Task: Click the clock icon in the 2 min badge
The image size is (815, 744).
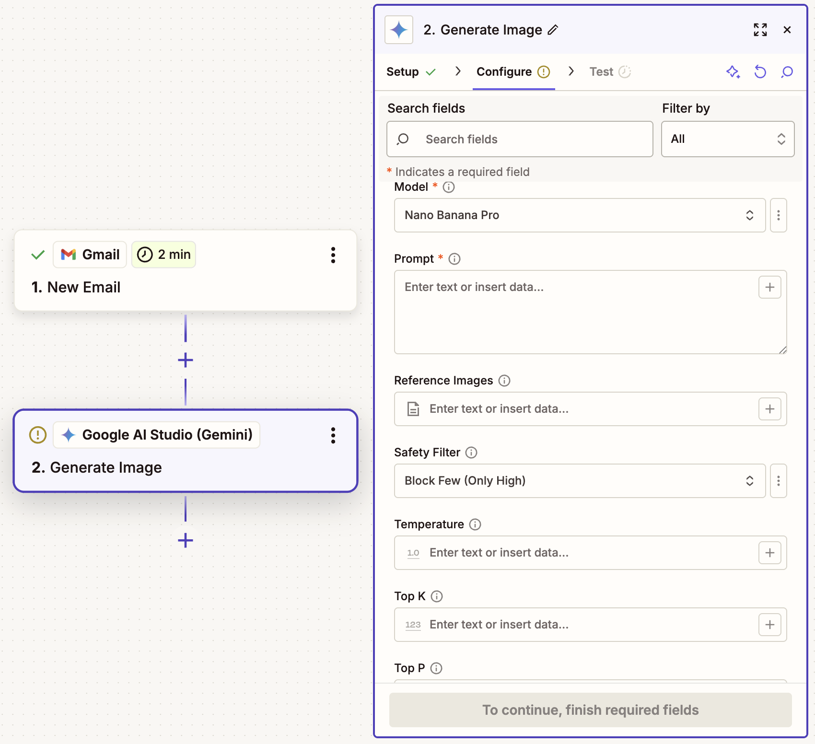Action: pyautogui.click(x=145, y=255)
